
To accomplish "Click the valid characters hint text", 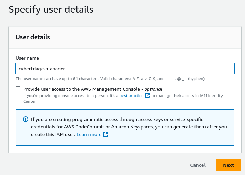I will 110,79.
